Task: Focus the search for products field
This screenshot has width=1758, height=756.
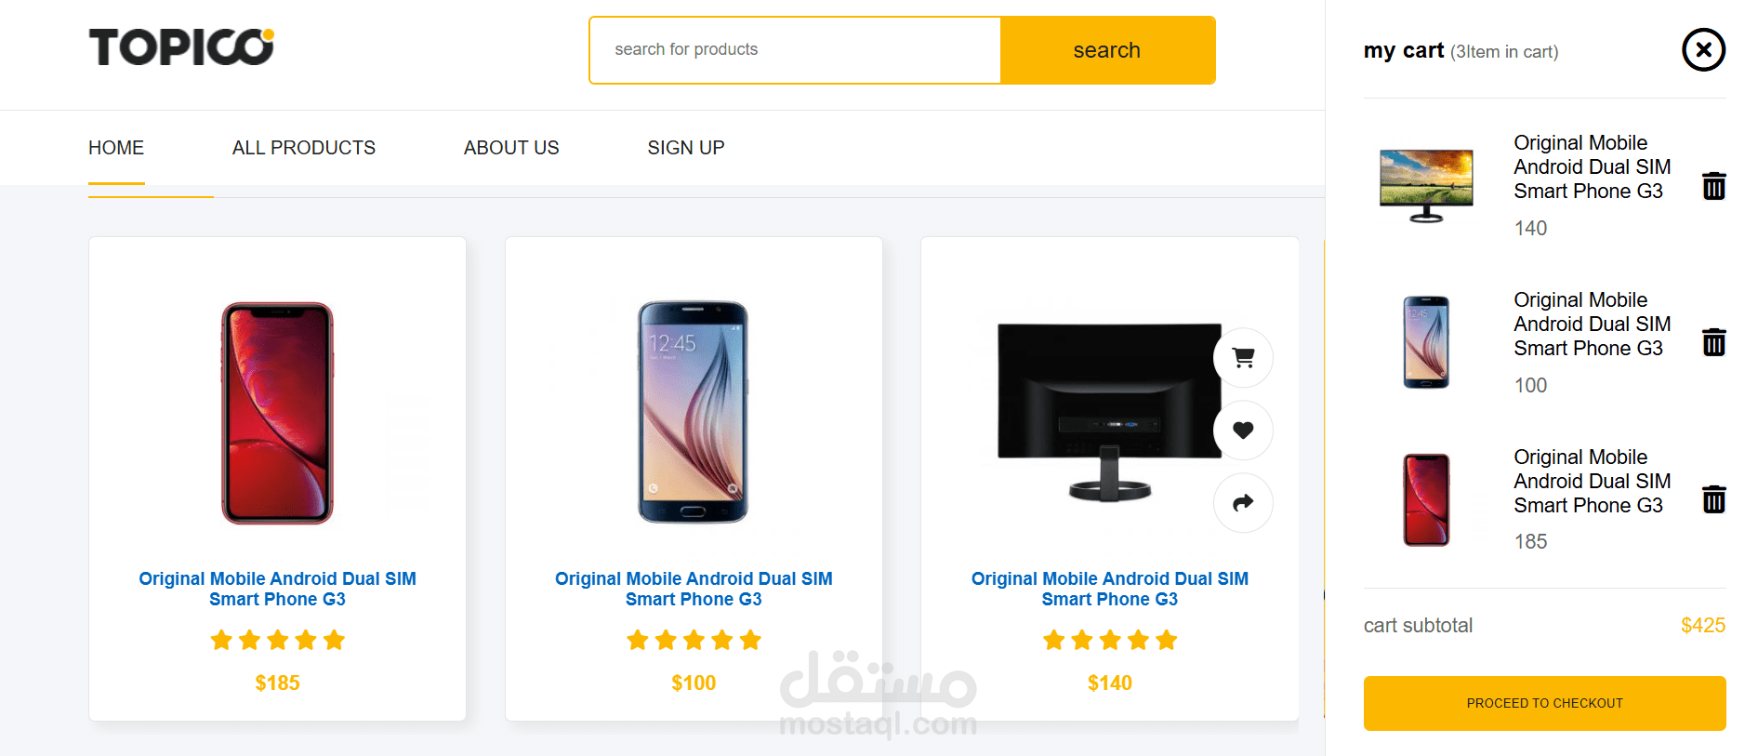Action: click(x=795, y=50)
